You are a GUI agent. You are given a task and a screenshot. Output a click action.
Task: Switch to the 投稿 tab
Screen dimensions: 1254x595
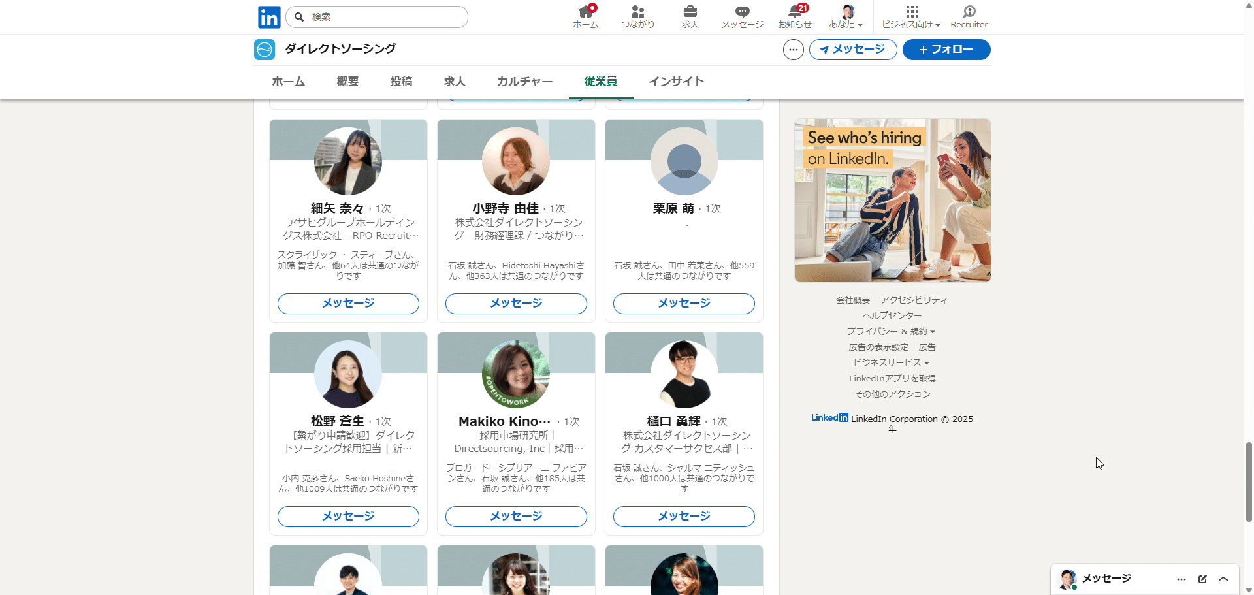(x=401, y=82)
